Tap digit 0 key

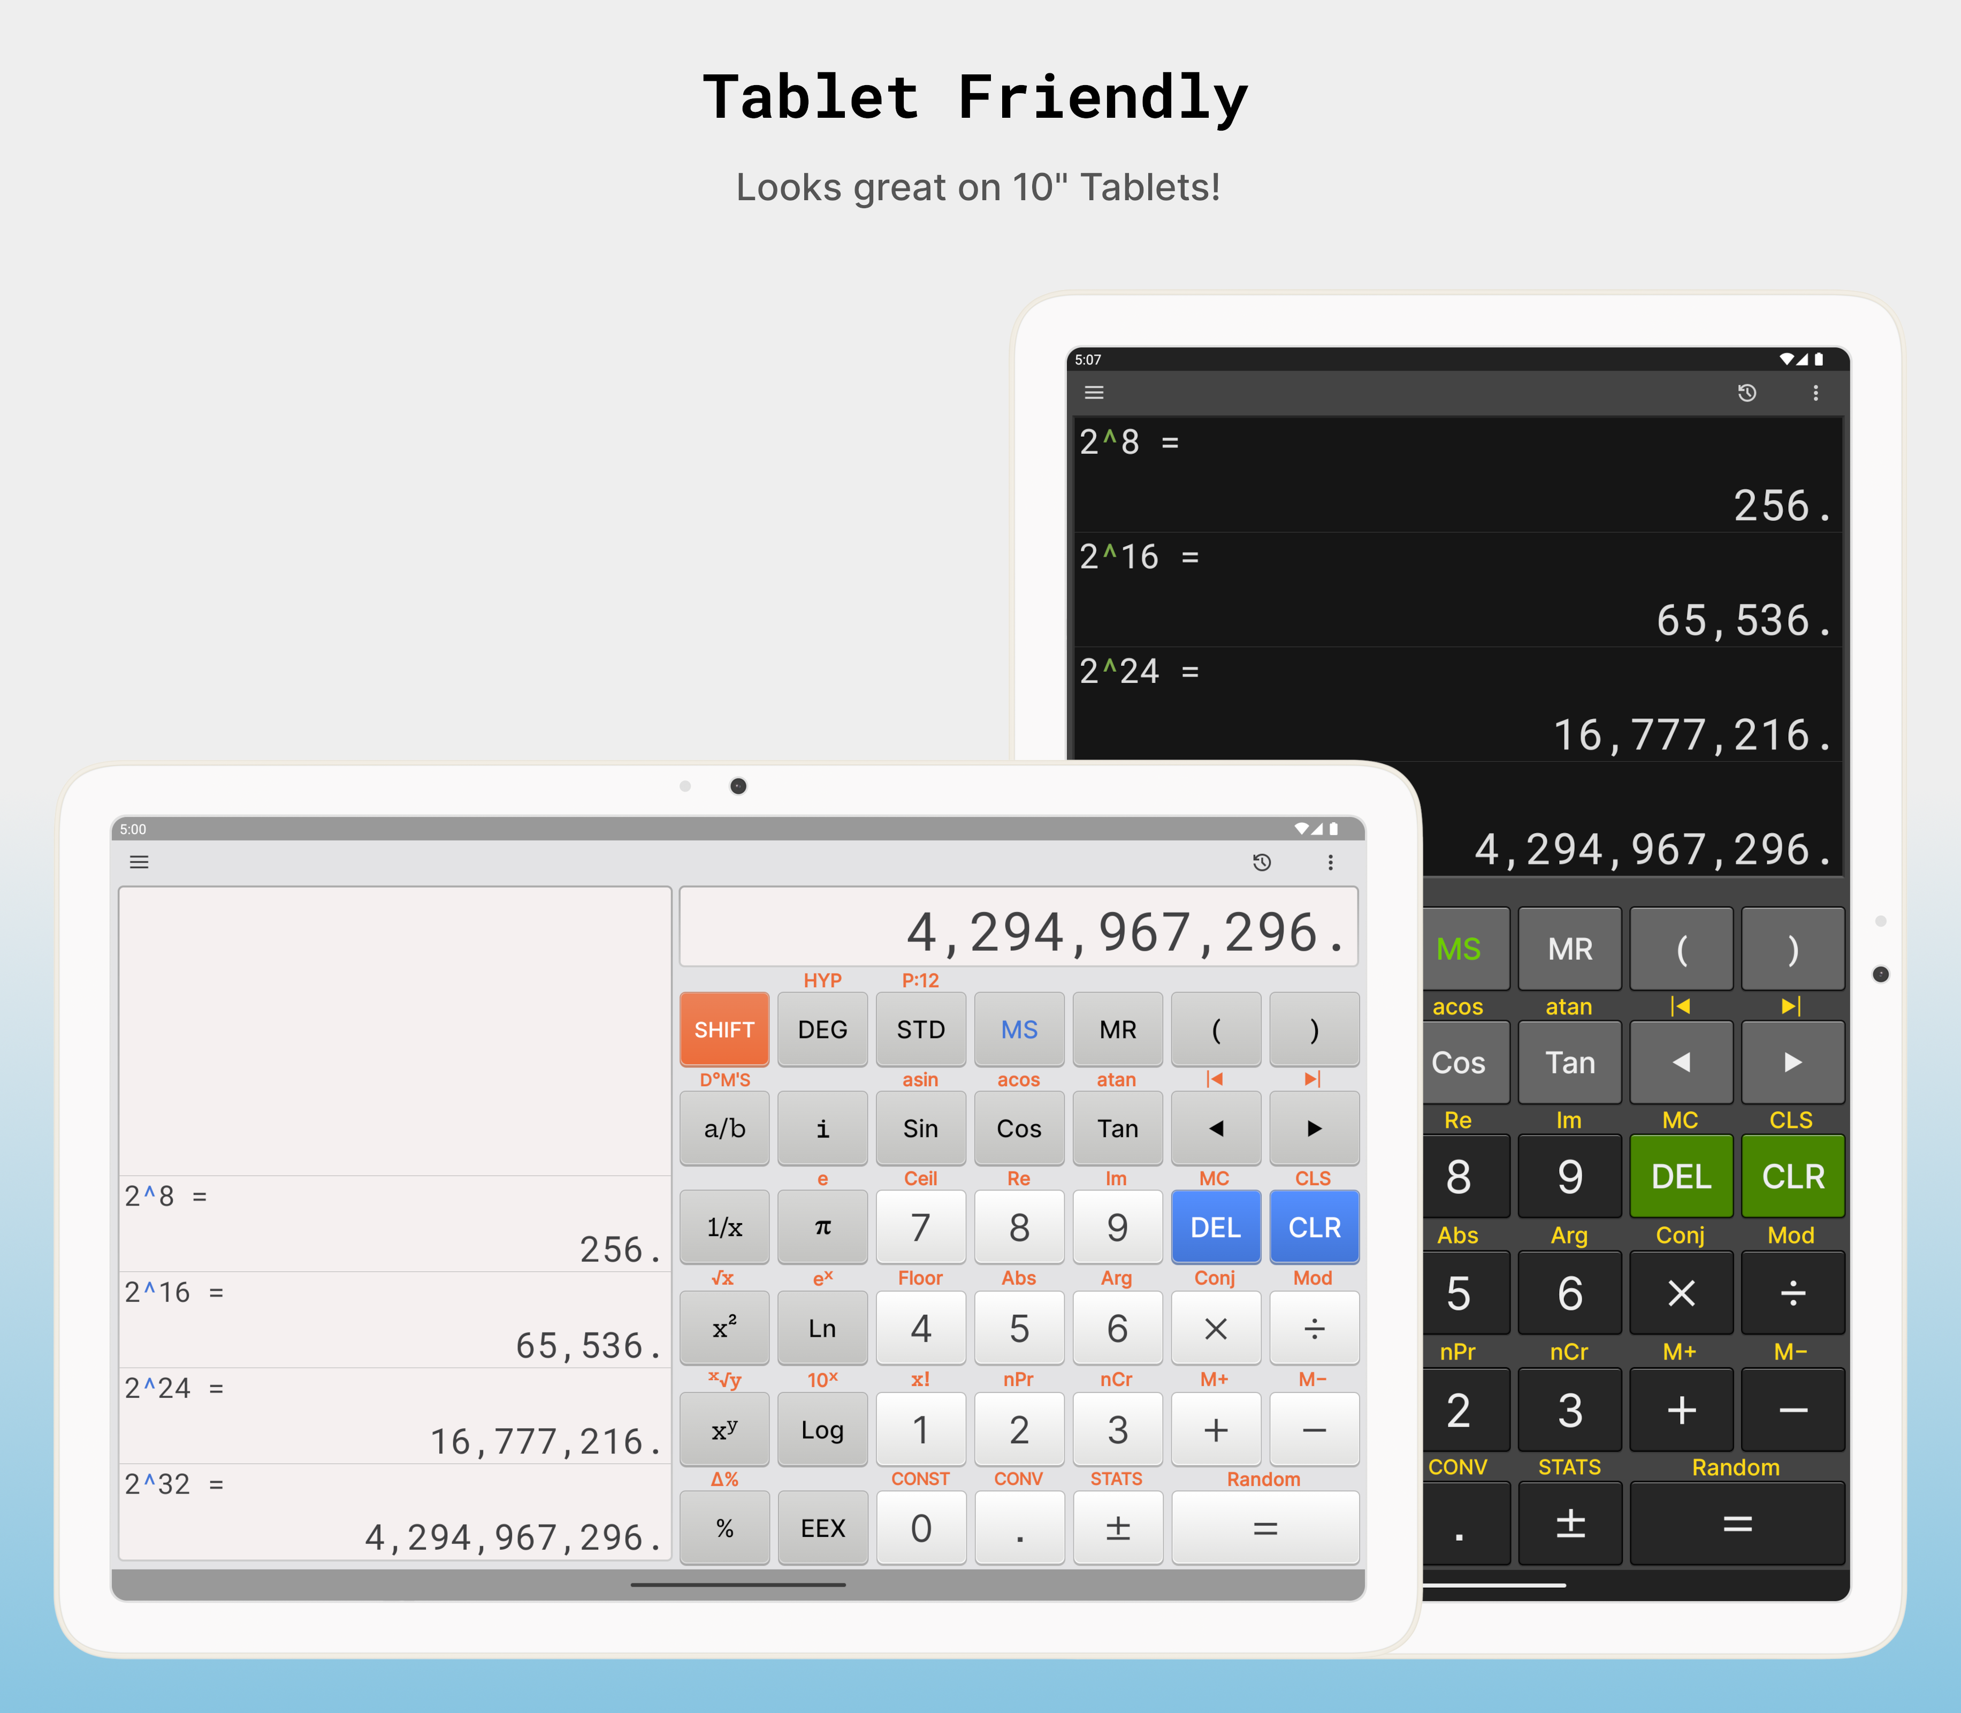point(921,1528)
